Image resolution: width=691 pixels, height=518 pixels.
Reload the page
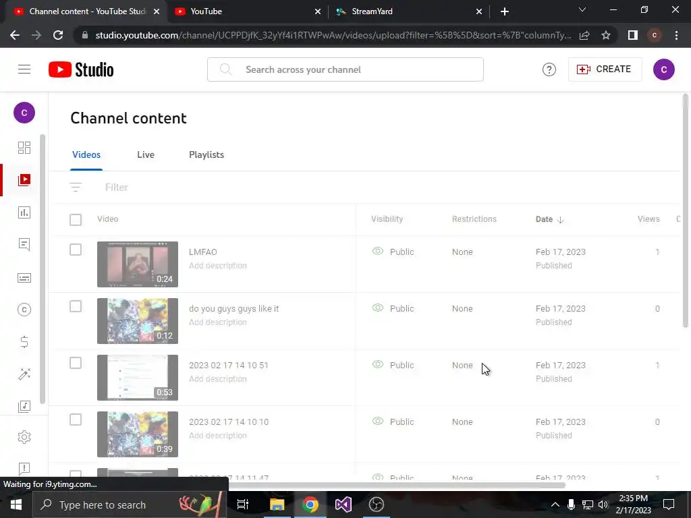pos(58,35)
